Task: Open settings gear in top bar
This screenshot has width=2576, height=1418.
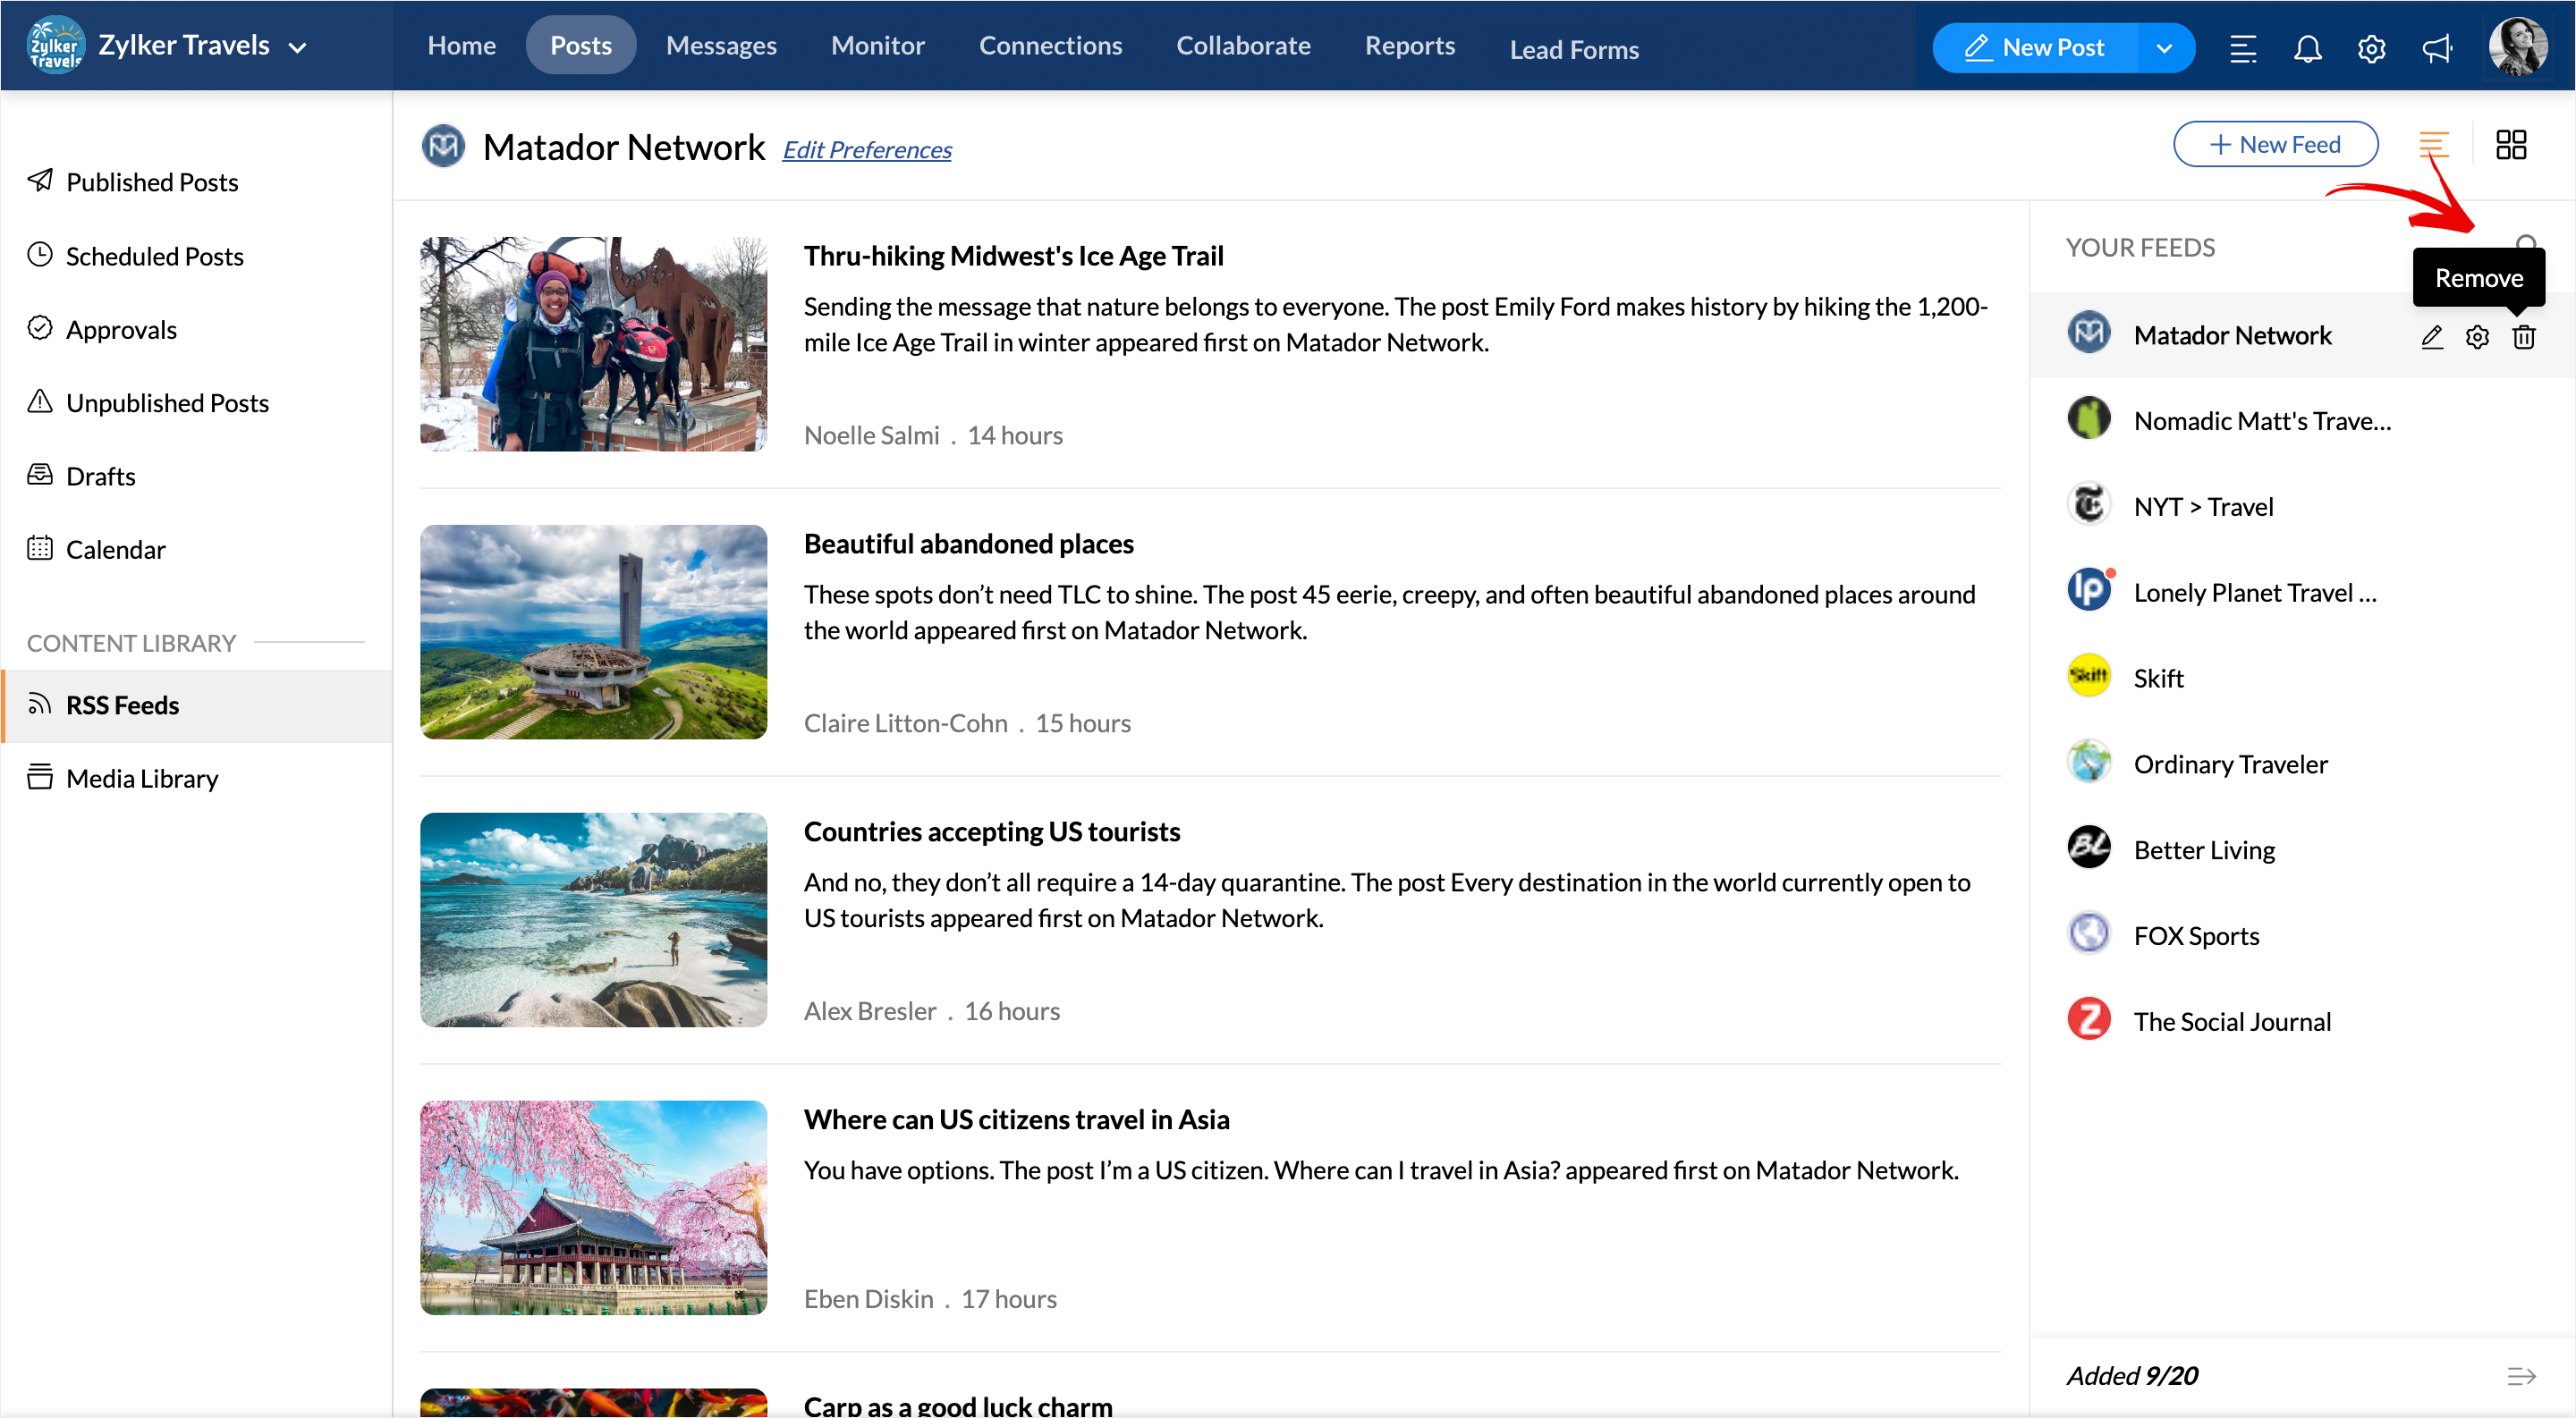Action: tap(2371, 48)
